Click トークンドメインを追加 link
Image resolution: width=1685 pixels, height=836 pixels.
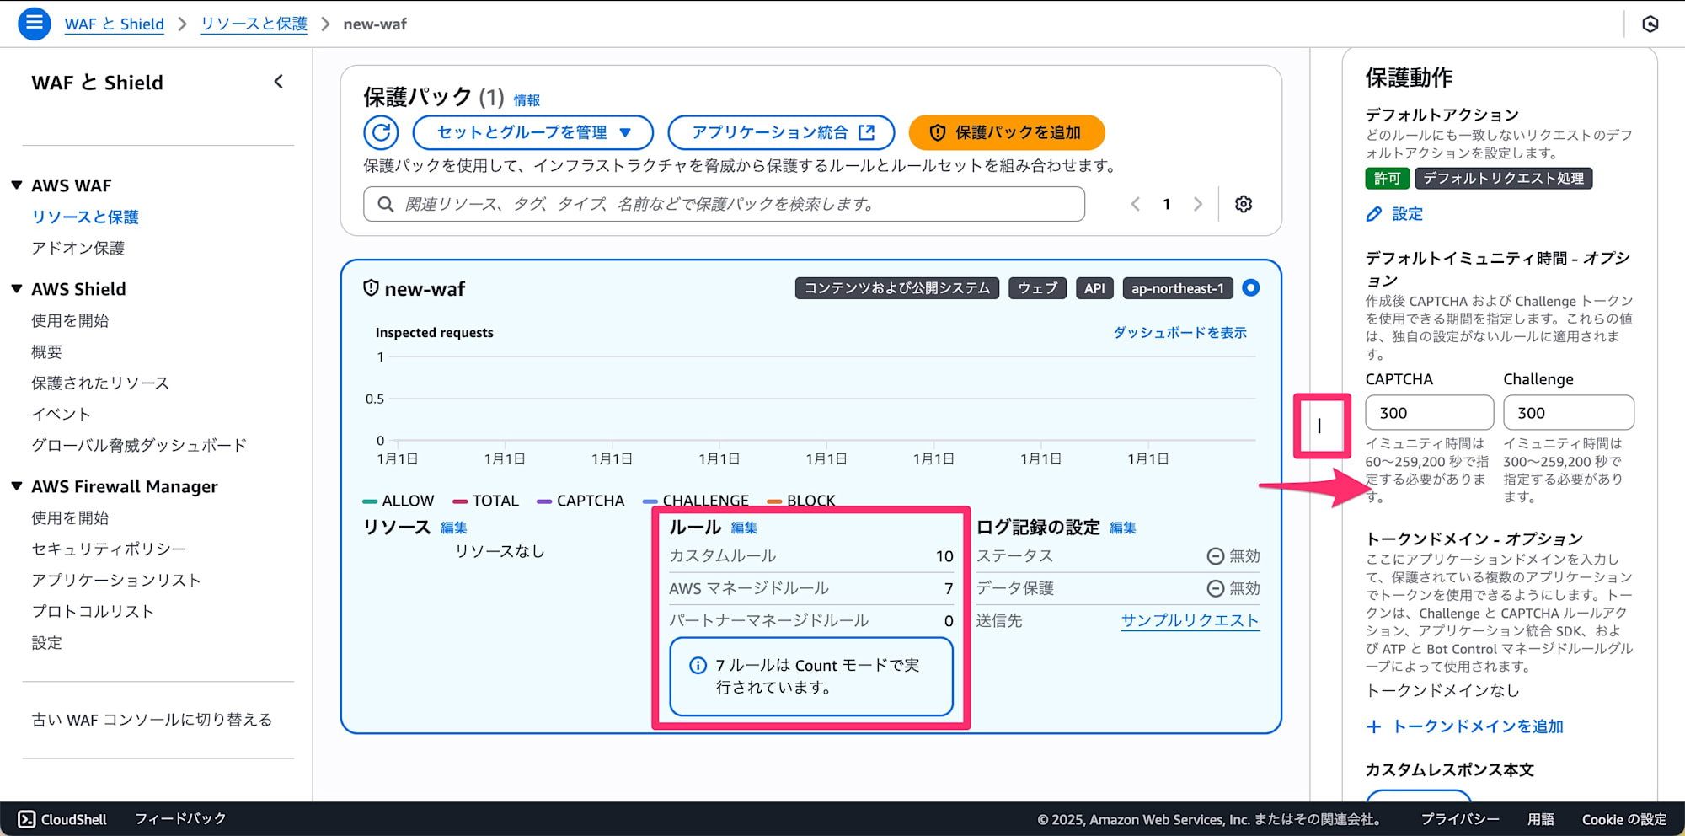[1478, 726]
